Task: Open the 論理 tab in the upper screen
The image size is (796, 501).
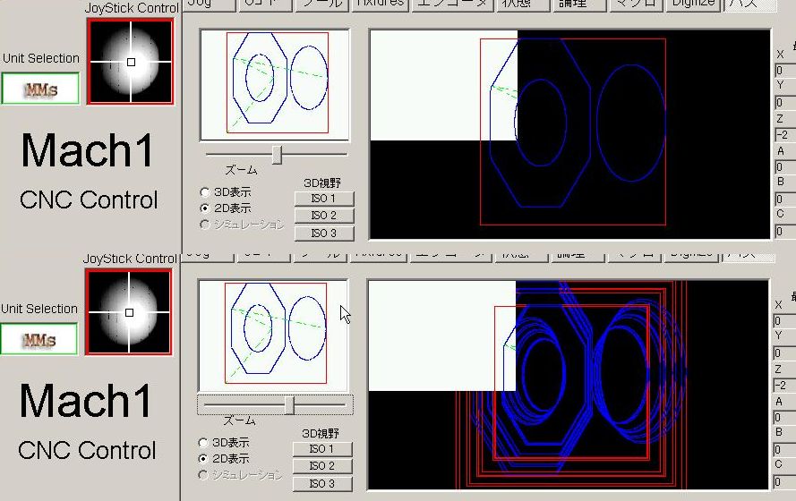Action: pos(578,4)
